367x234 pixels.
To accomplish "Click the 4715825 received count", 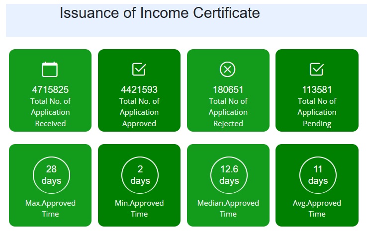I will [50, 90].
